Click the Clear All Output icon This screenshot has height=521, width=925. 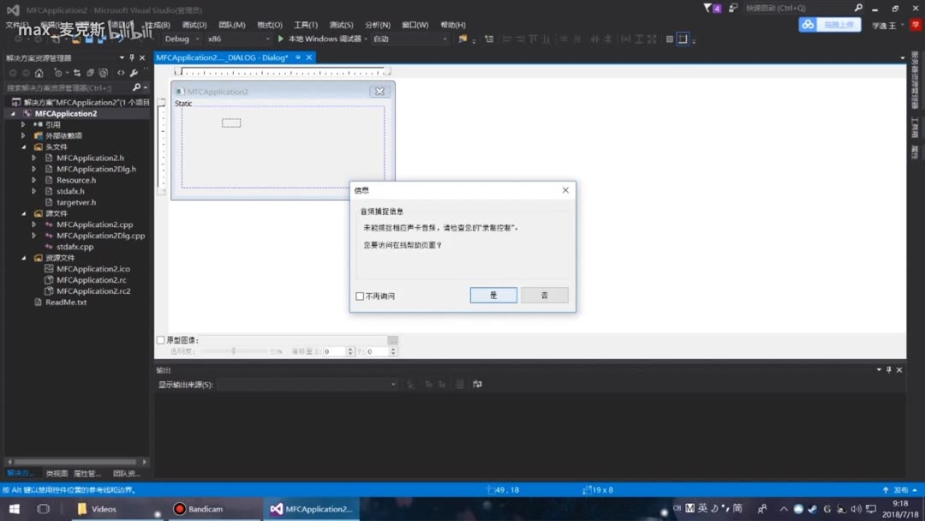[x=460, y=384]
